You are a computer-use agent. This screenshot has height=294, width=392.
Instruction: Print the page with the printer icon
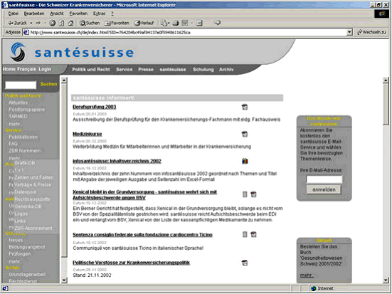click(x=176, y=23)
